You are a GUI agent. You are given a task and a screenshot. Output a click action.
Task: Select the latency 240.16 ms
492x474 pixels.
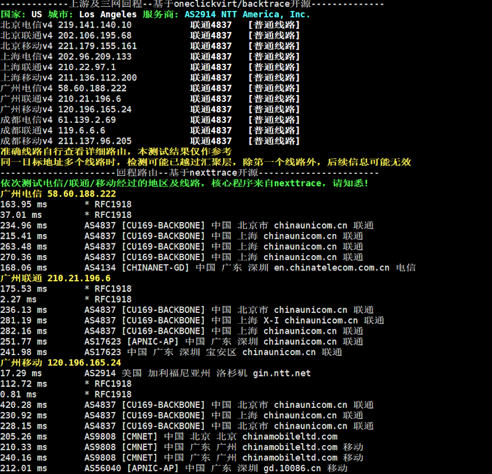pyautogui.click(x=24, y=457)
